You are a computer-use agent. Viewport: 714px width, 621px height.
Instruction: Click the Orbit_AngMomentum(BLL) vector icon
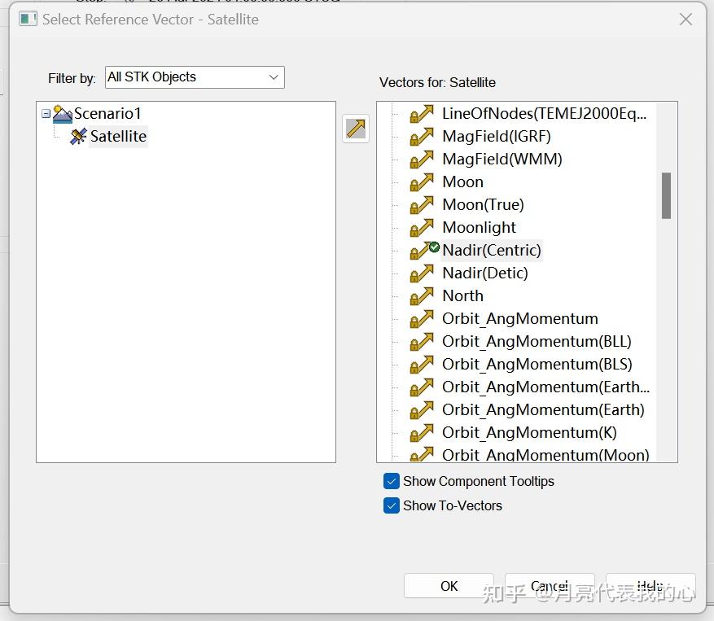coord(422,342)
